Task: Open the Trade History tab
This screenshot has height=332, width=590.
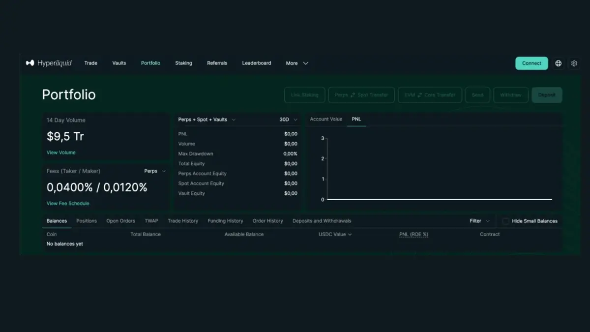Action: (x=183, y=221)
